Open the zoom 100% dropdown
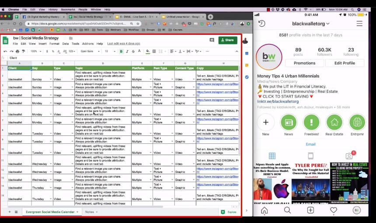 36,51
